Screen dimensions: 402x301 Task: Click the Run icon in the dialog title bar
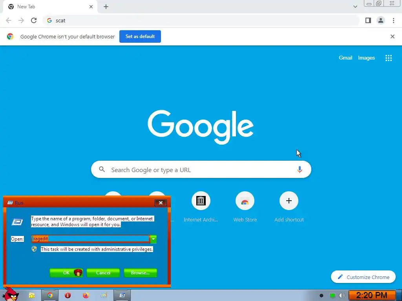(10, 203)
